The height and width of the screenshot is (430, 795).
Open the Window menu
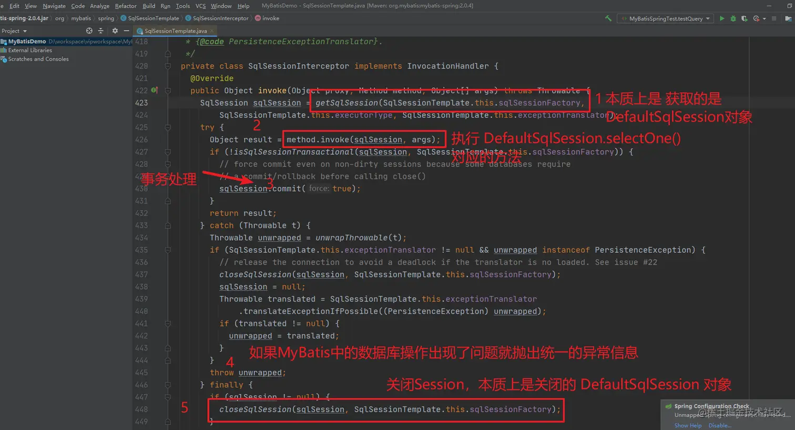(221, 6)
